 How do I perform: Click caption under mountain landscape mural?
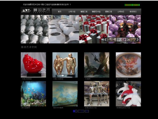(x=58, y=108)
